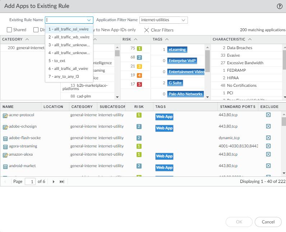Exclude adobe-flash-socket with its X box
This screenshot has height=232, width=286.
pyautogui.click(x=268, y=138)
